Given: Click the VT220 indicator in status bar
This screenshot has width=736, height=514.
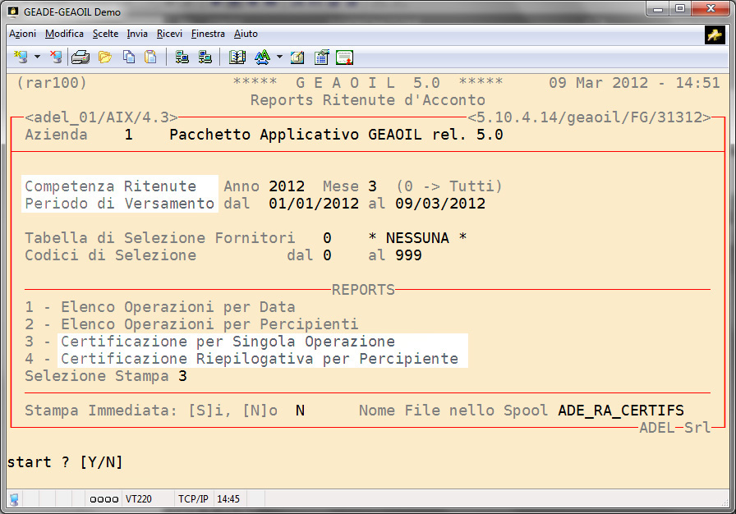Looking at the screenshot, I should (138, 498).
